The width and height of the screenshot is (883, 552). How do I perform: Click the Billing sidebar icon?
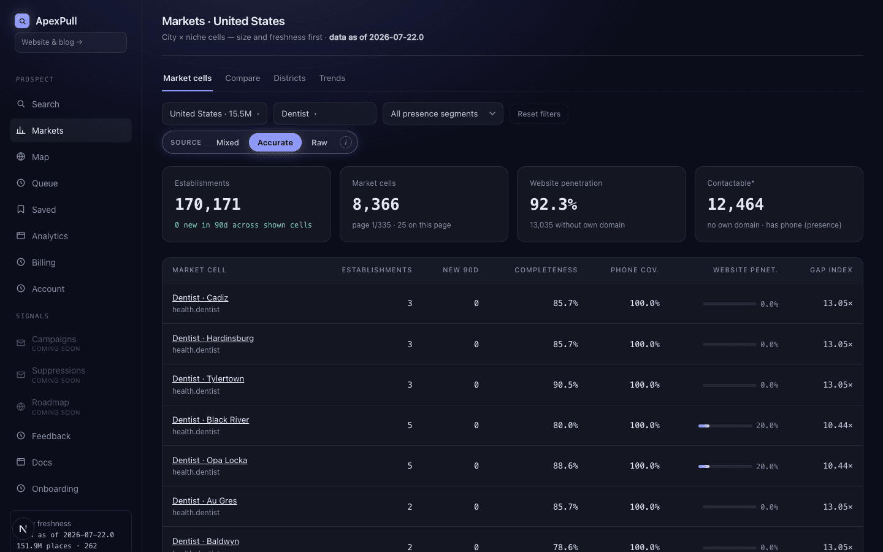(x=21, y=263)
